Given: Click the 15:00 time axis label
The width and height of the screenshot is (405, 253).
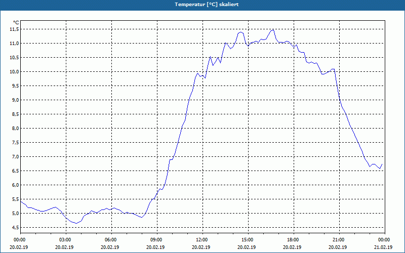Looking at the screenshot, I should coord(247,240).
